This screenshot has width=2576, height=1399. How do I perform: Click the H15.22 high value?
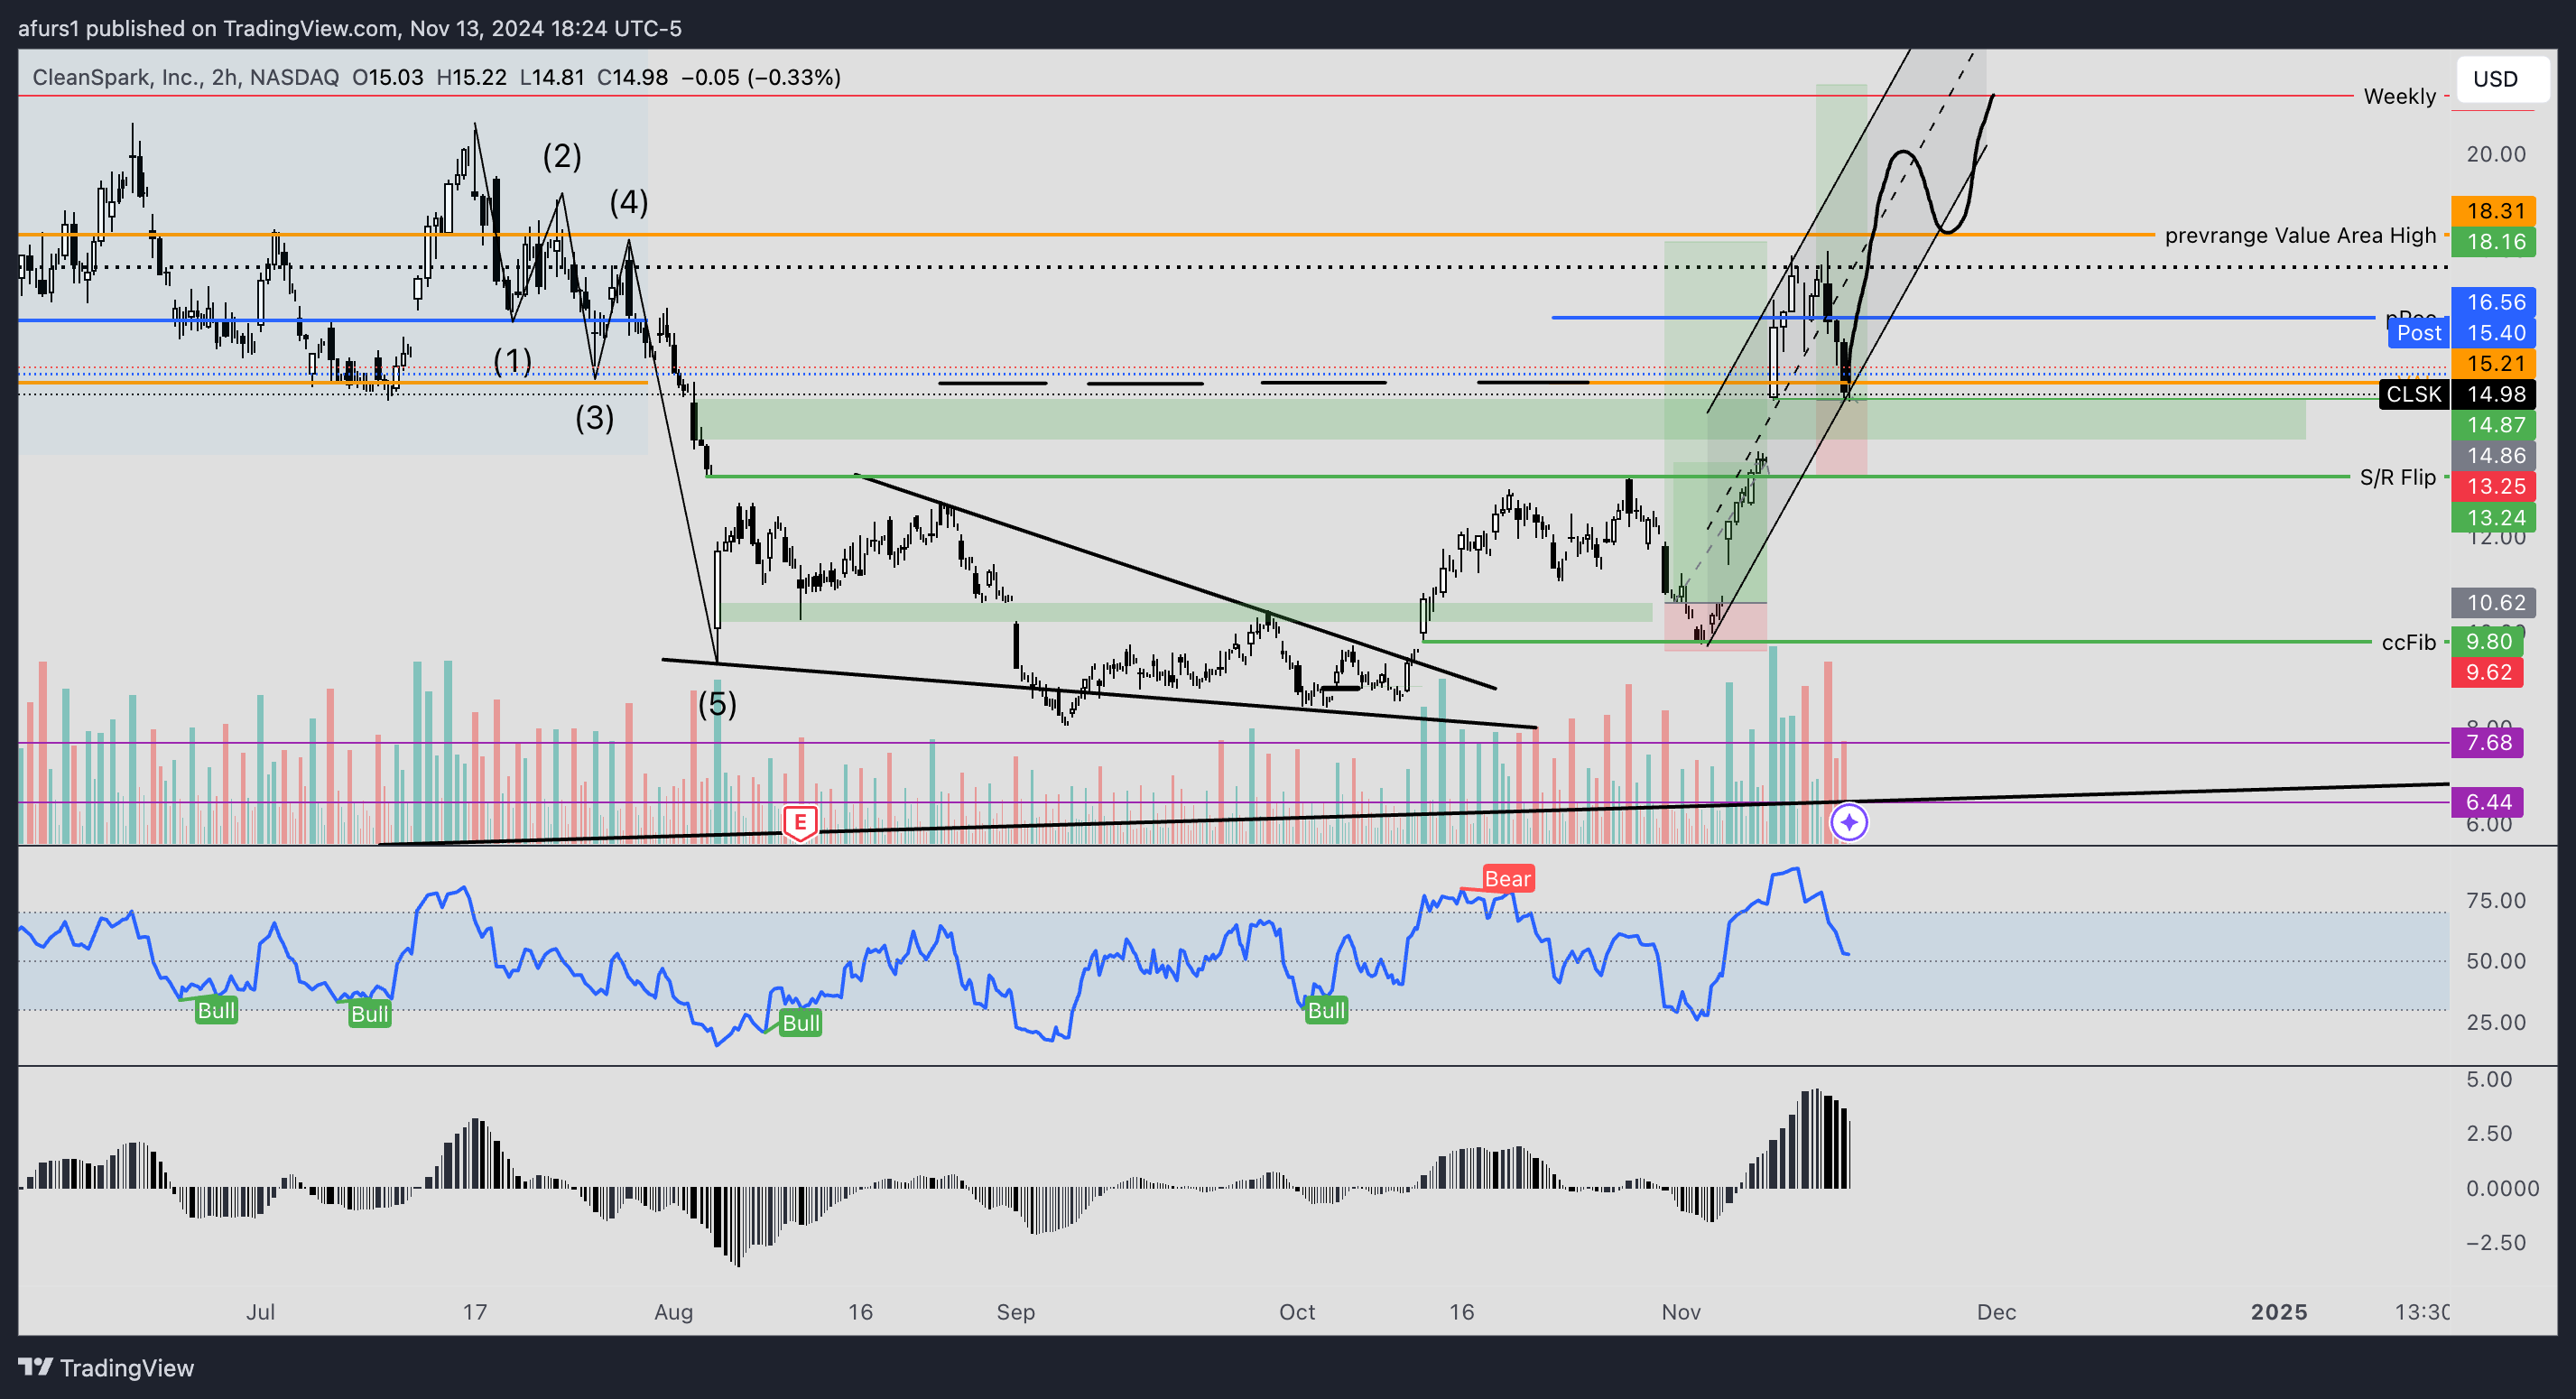click(472, 77)
